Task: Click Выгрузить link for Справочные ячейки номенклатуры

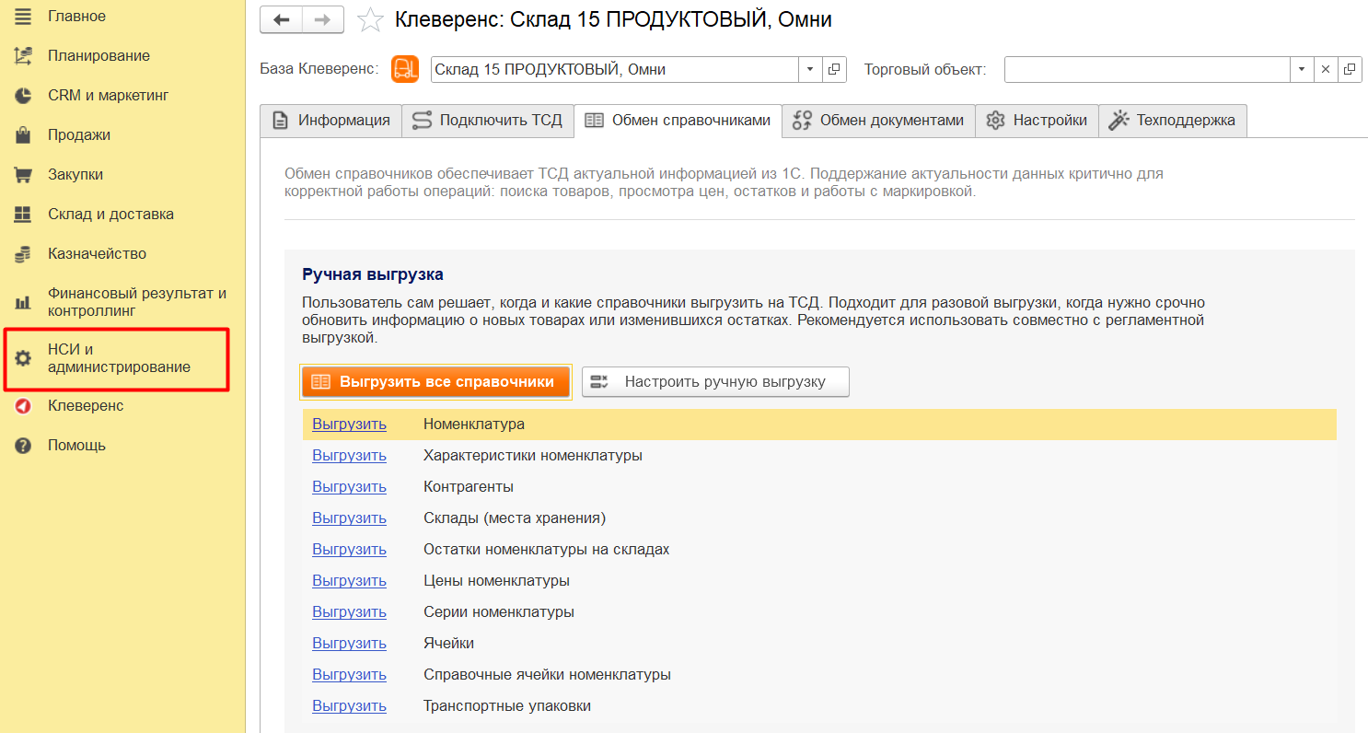Action: [349, 675]
